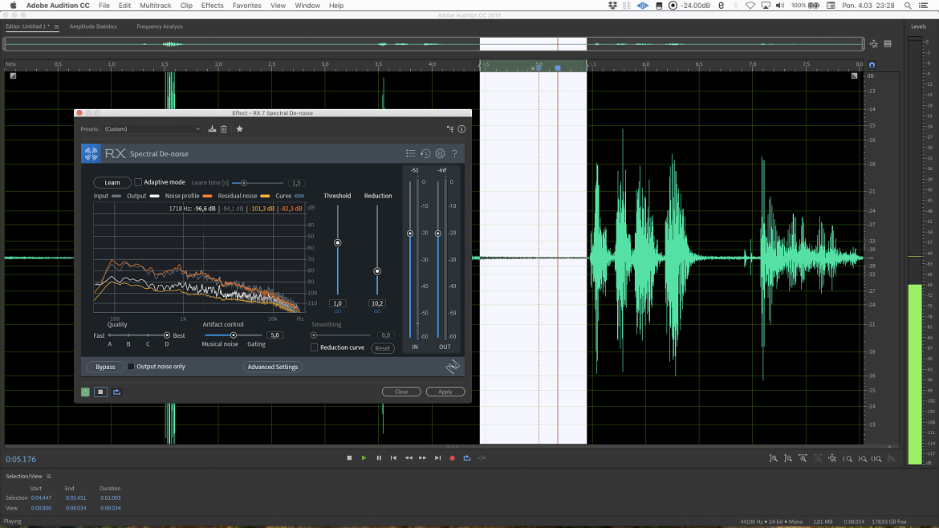Open the Presets dropdown
The image size is (939, 528).
click(152, 128)
